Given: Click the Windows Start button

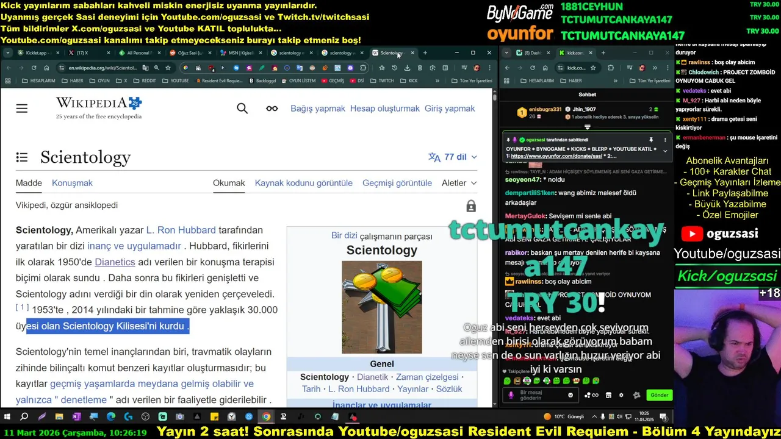Looking at the screenshot, I should 7,417.
